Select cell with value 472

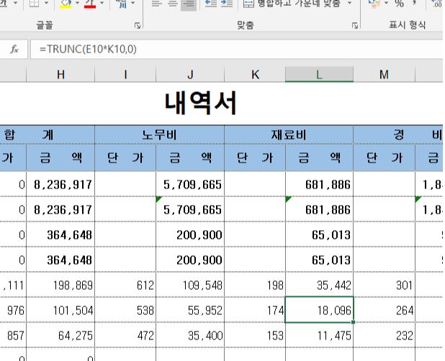pyautogui.click(x=125, y=336)
